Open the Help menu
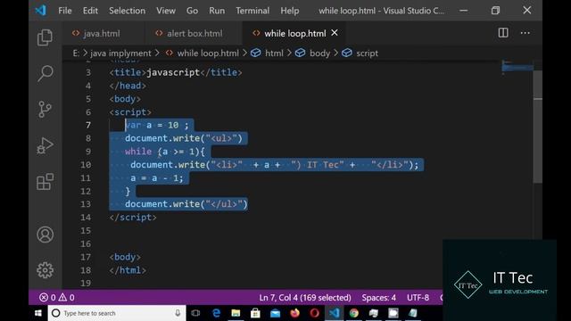 tap(289, 11)
